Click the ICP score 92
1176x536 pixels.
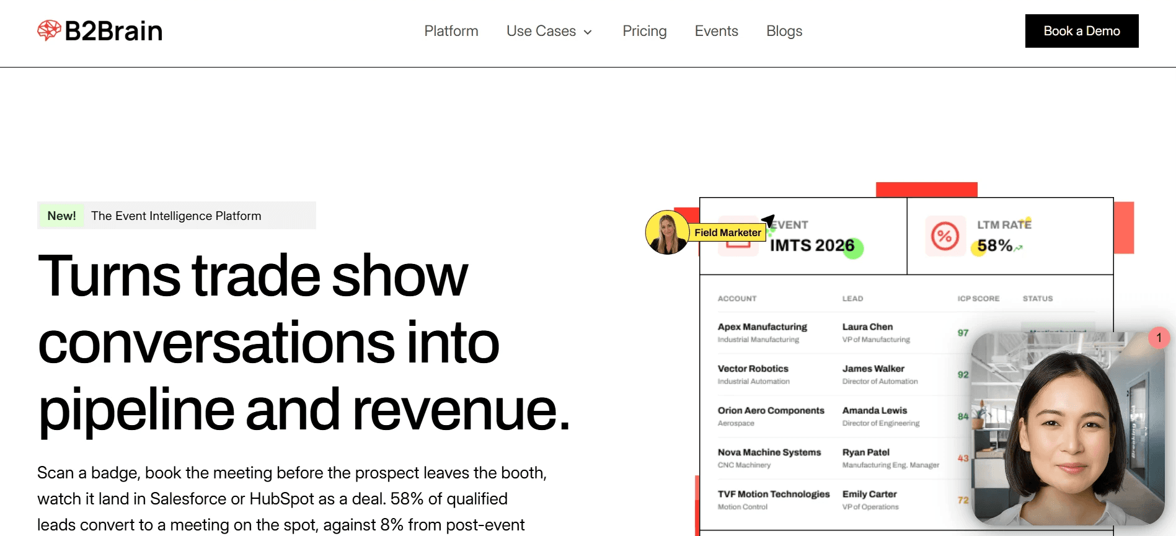click(963, 375)
